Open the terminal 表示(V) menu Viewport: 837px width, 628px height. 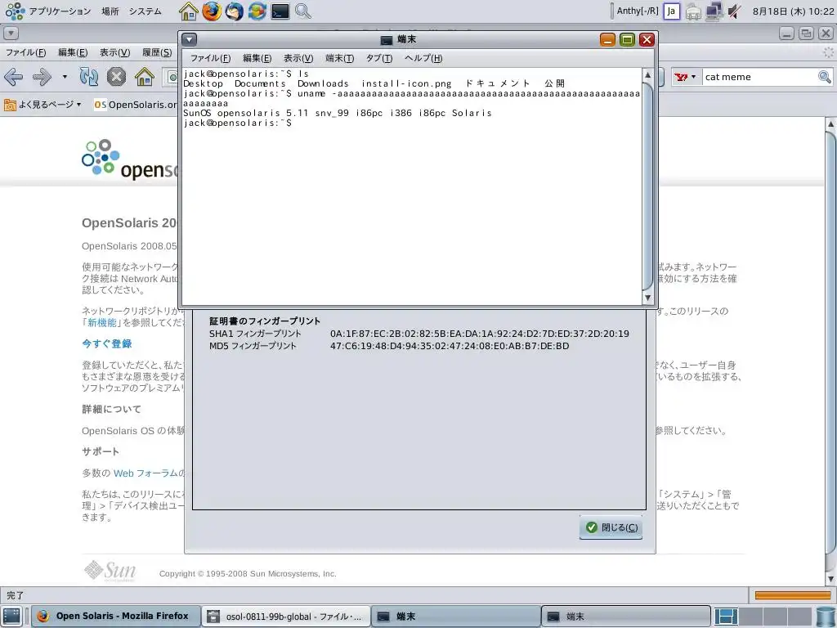click(x=298, y=58)
